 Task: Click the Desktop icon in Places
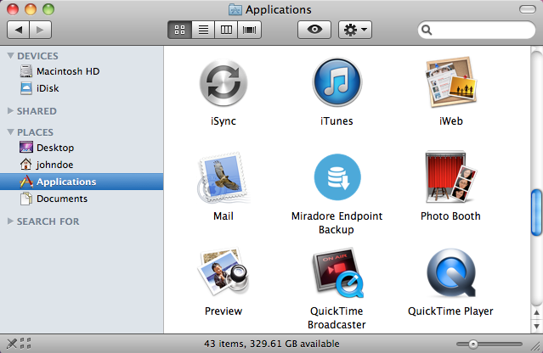click(26, 148)
